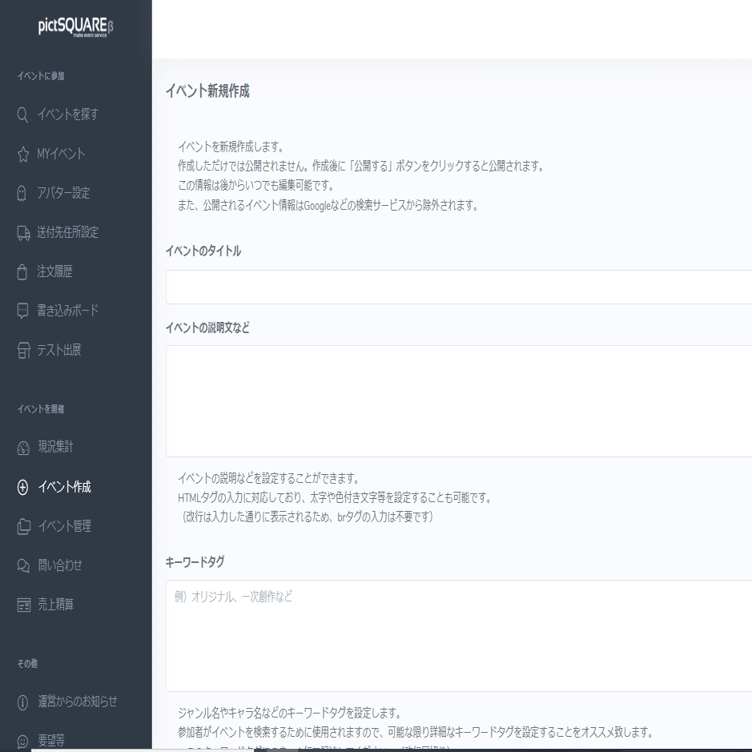Click the speech bubbles icon beside 問い合わせ
Viewport: 752px width, 752px height.
pos(23,565)
